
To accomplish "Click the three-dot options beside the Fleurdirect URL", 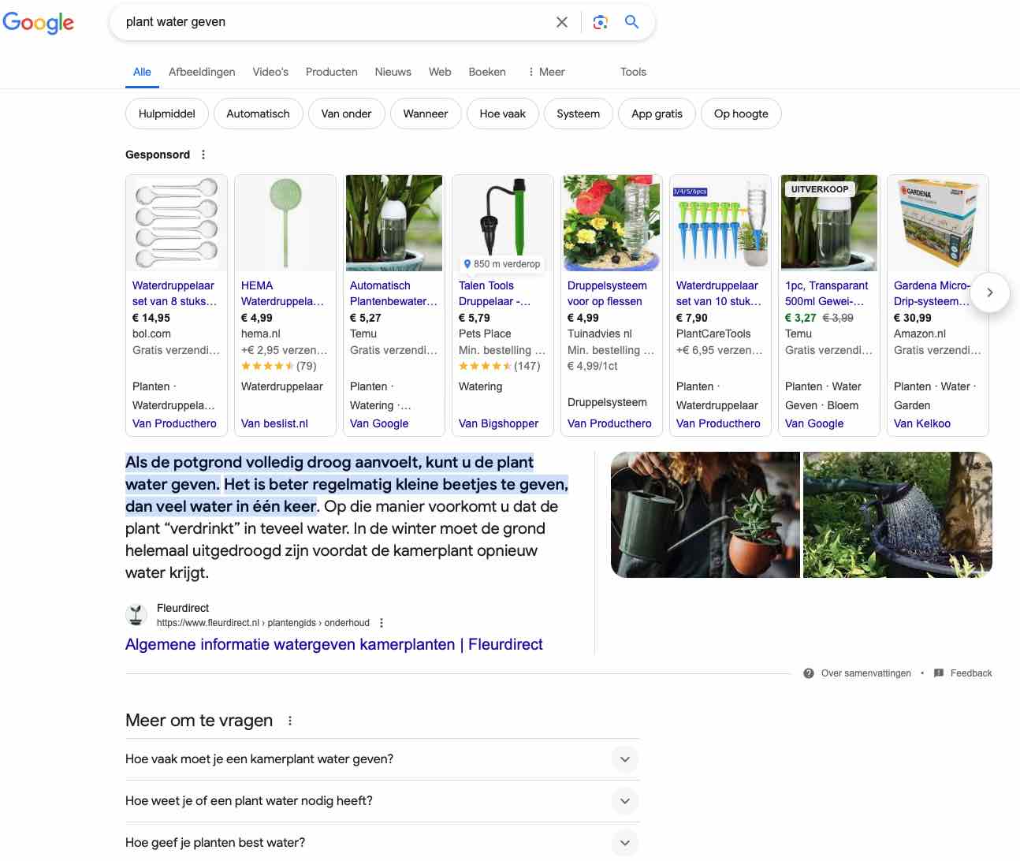I will [x=381, y=622].
